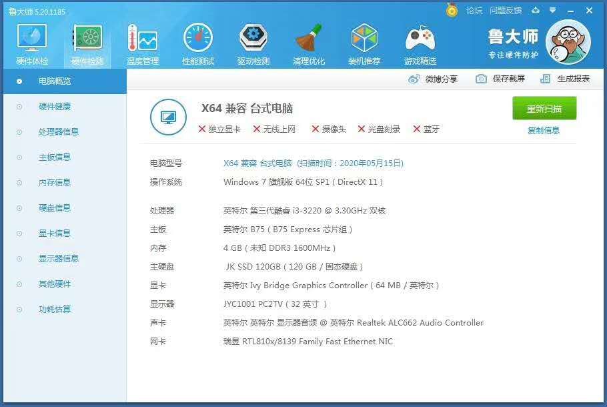Switch to 处理器信息 sidebar item
Viewport: 607px width, 407px height.
tap(59, 132)
